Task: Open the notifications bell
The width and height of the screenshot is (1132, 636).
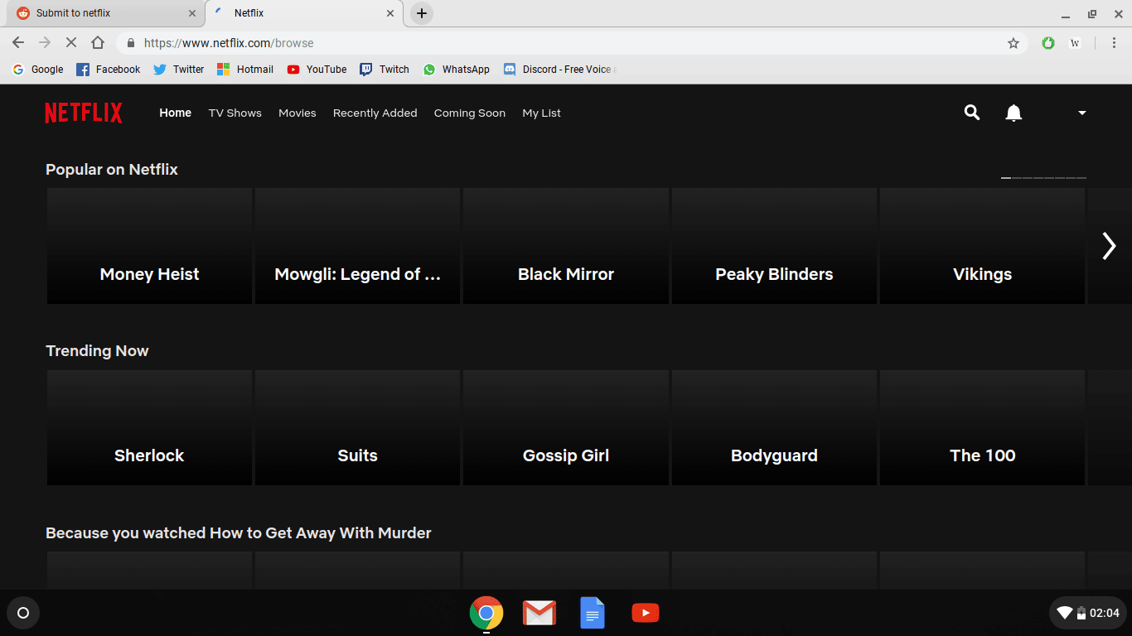Action: 1013,113
